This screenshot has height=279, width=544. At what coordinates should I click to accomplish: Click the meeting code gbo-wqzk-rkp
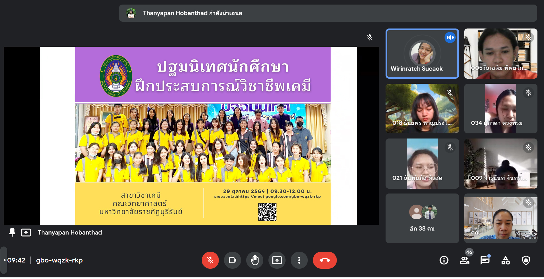point(59,260)
